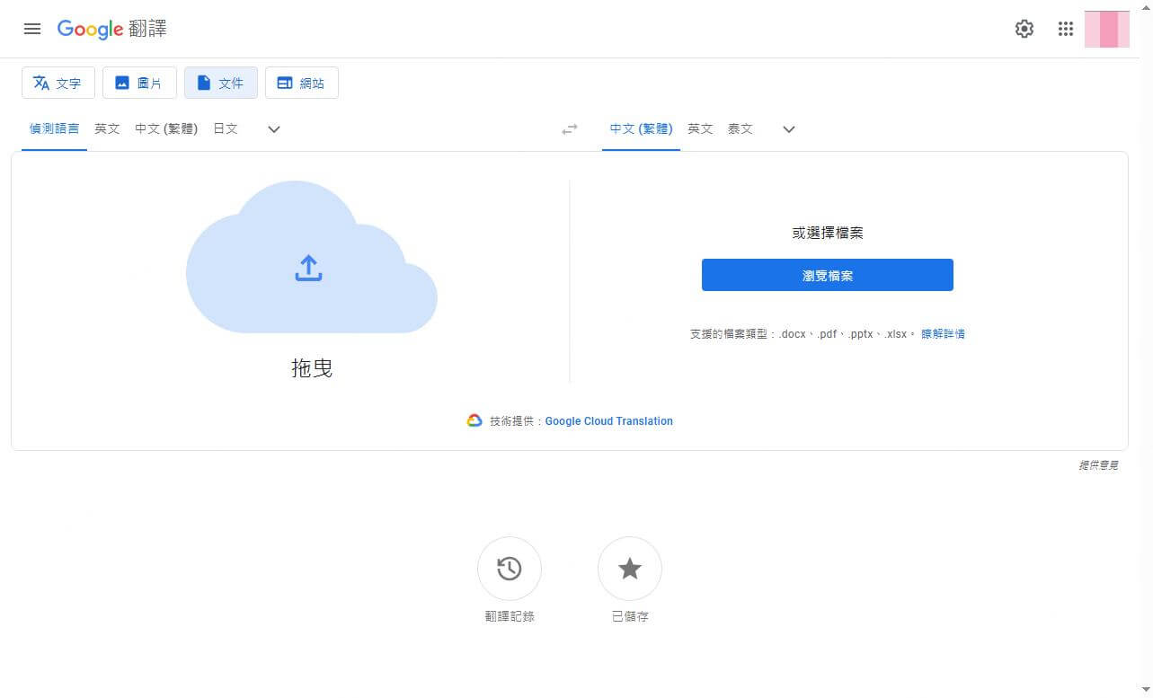Open 翻譯記錄 translation history
Screen dimensions: 1153x698
(510, 569)
